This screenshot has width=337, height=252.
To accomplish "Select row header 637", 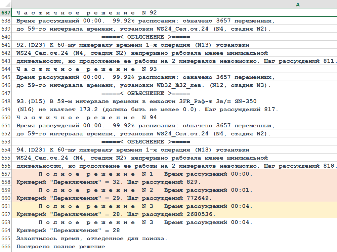I will pos(6,13).
